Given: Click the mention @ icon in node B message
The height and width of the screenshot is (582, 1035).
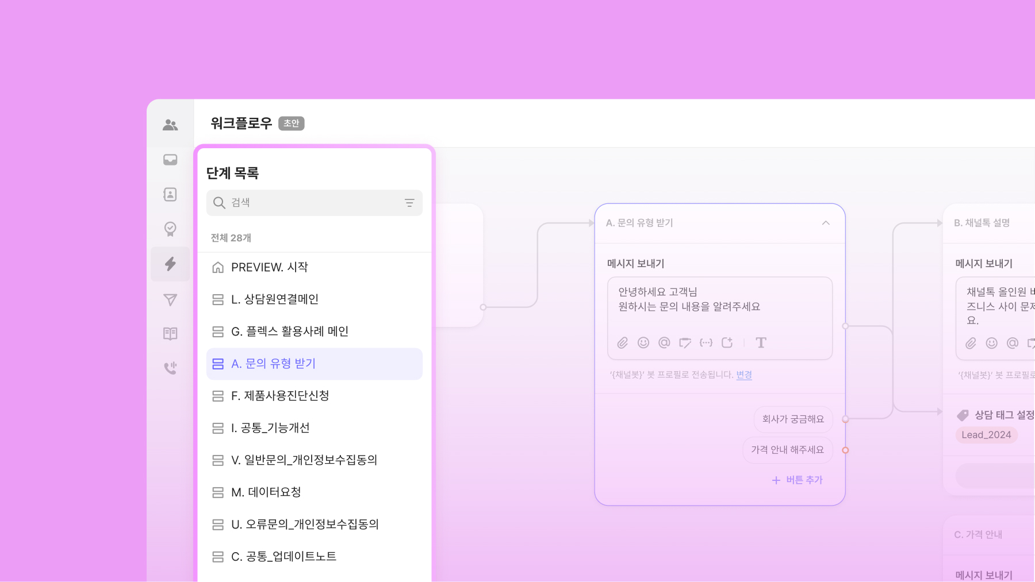Looking at the screenshot, I should pyautogui.click(x=1013, y=344).
